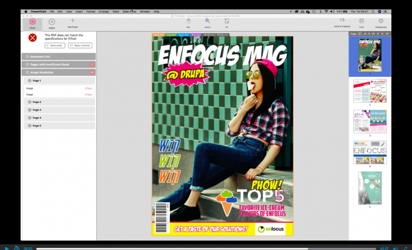
Task: Click the Add Preset plus icon
Action: coord(72,21)
